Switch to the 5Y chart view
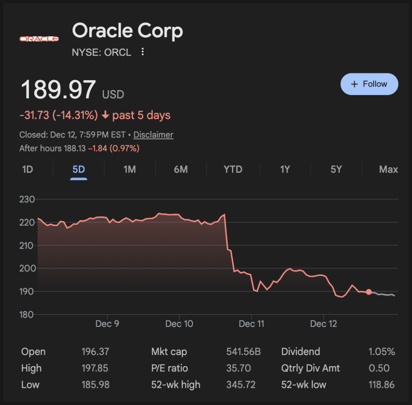The height and width of the screenshot is (405, 412). point(336,169)
